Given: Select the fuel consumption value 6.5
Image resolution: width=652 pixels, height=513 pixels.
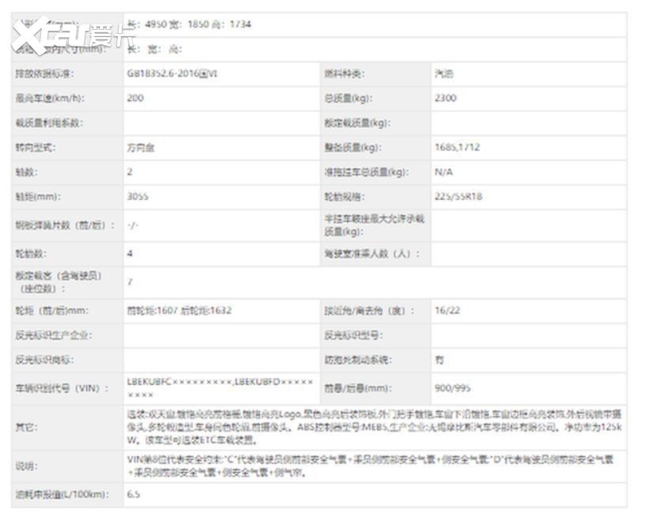Looking at the screenshot, I should tap(134, 494).
